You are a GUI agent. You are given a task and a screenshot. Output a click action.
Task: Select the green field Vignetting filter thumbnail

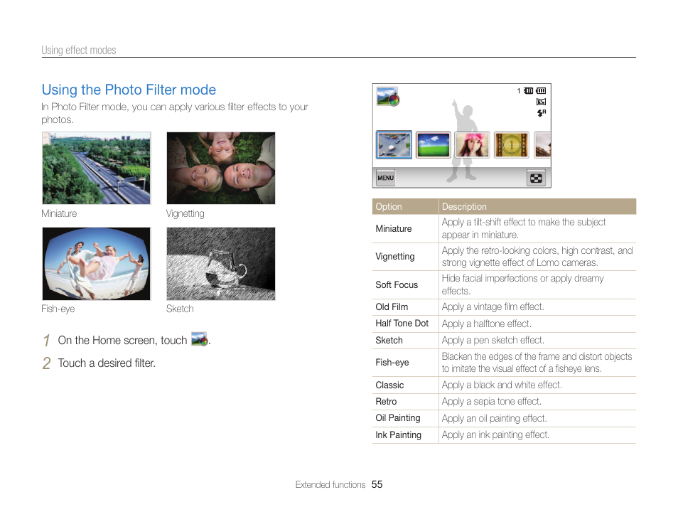click(x=433, y=144)
